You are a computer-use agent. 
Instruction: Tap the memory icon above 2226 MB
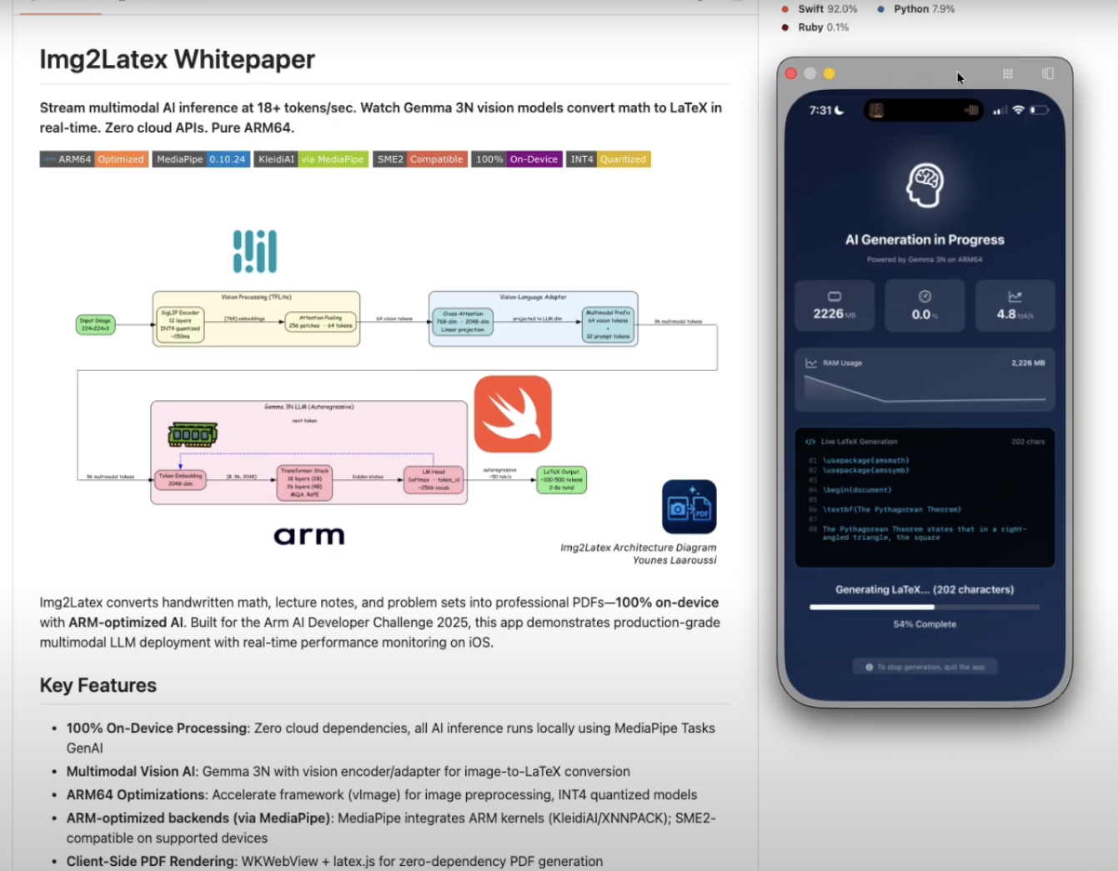click(x=835, y=297)
